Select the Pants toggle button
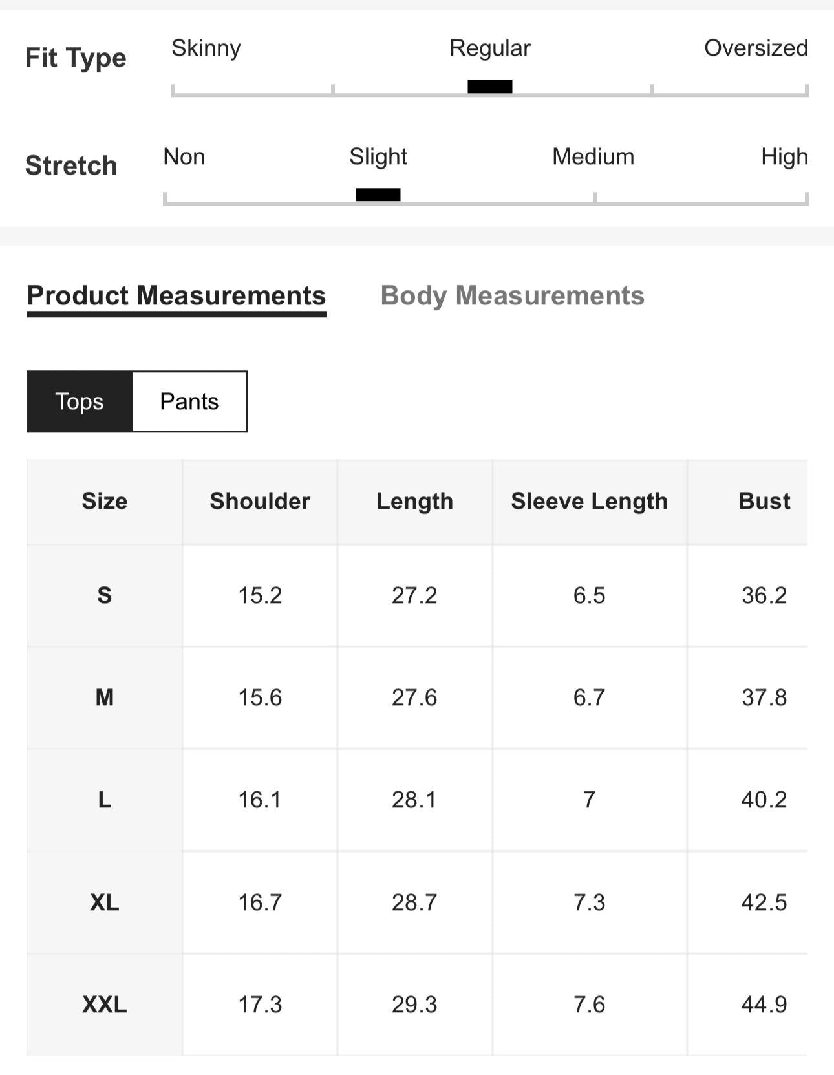 coord(189,401)
